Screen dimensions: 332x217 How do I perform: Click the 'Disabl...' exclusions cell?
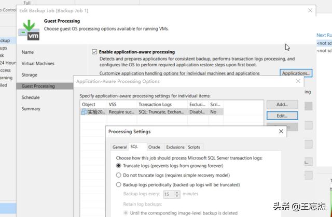198,112
